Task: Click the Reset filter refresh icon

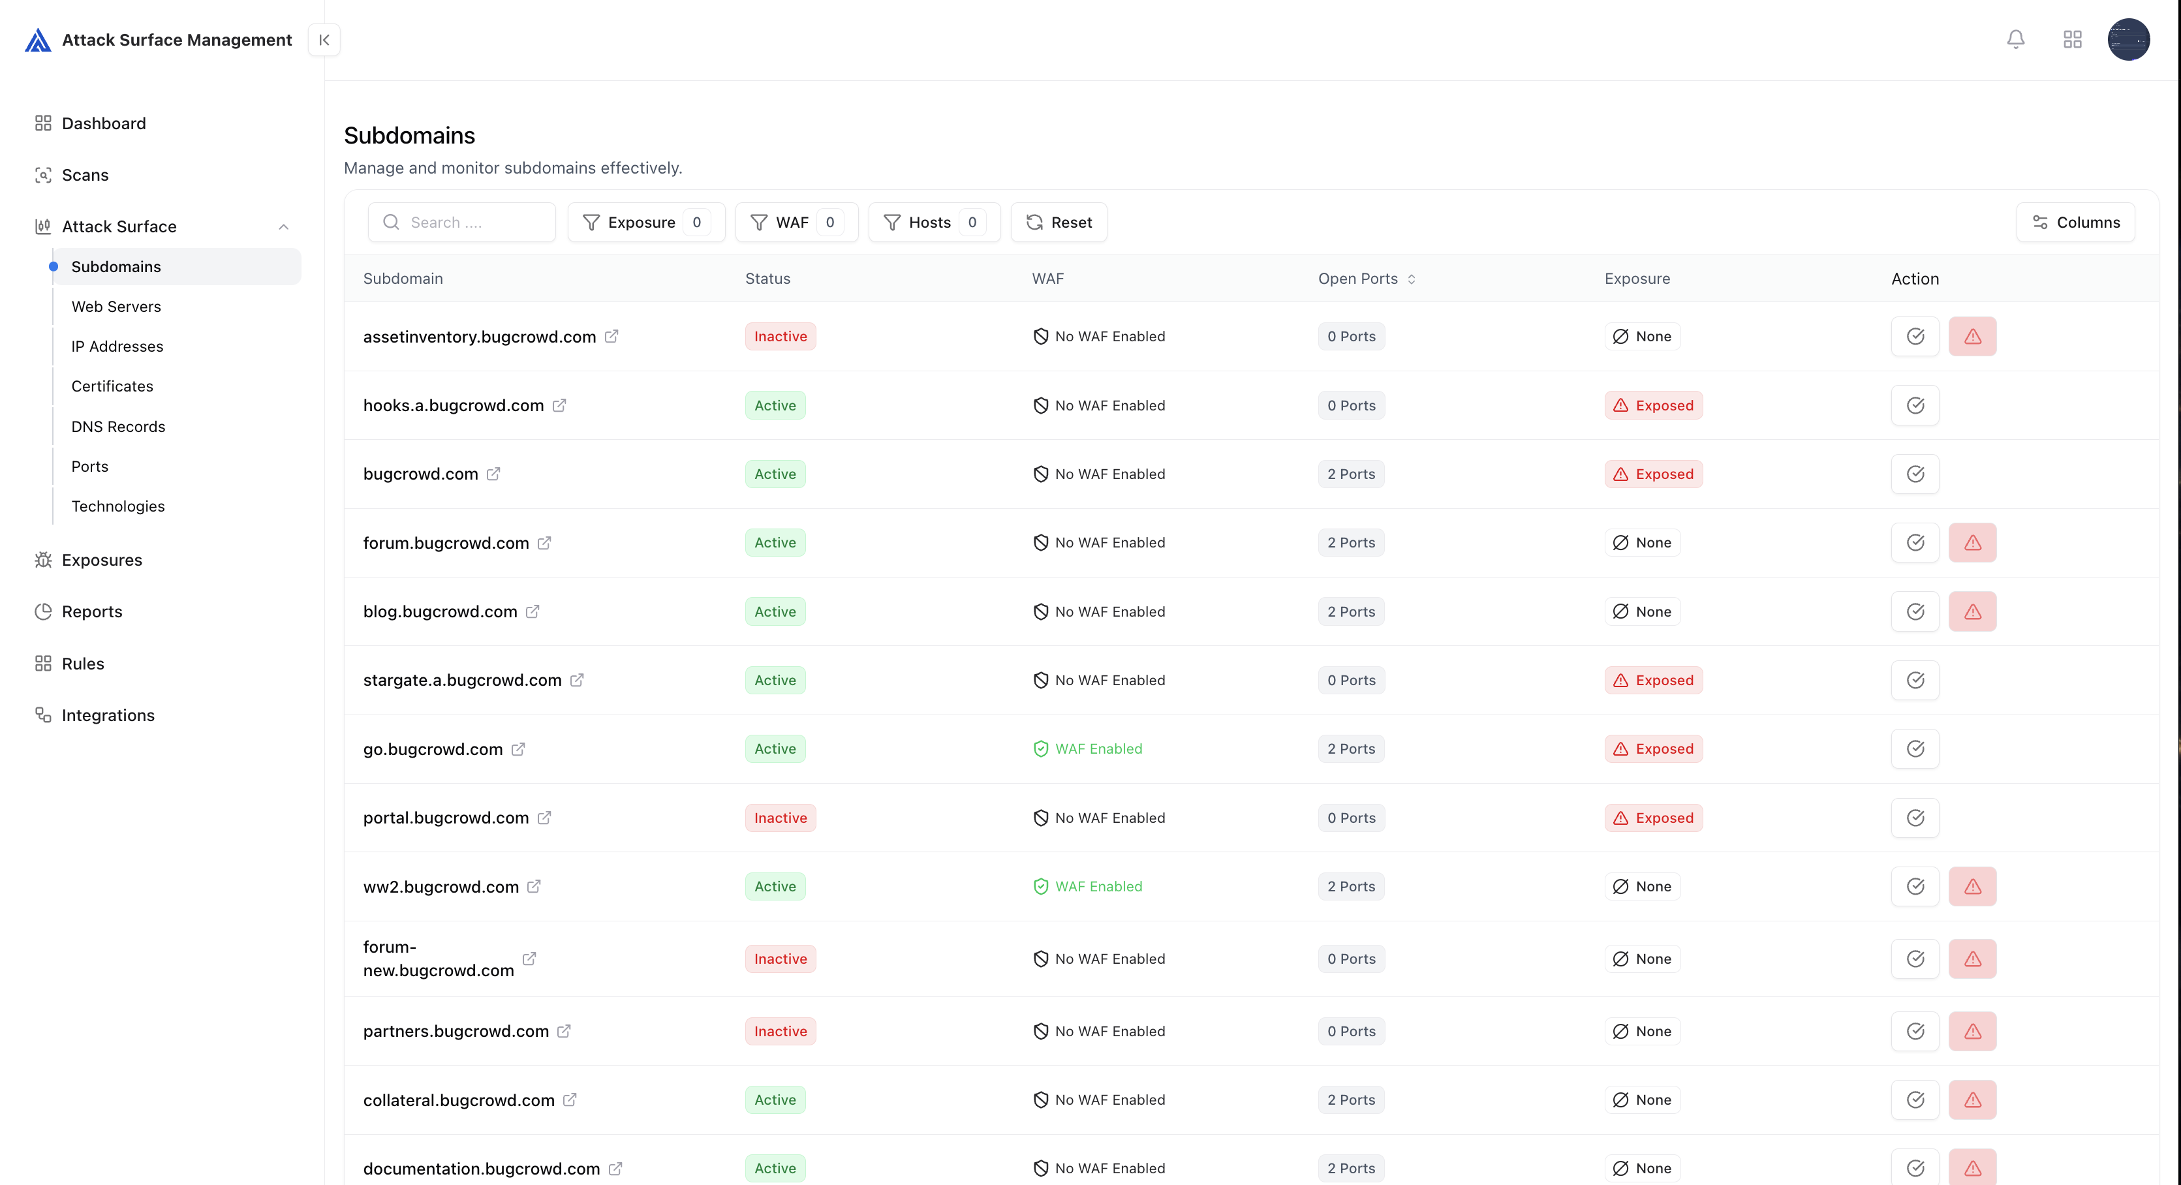Action: [x=1034, y=222]
